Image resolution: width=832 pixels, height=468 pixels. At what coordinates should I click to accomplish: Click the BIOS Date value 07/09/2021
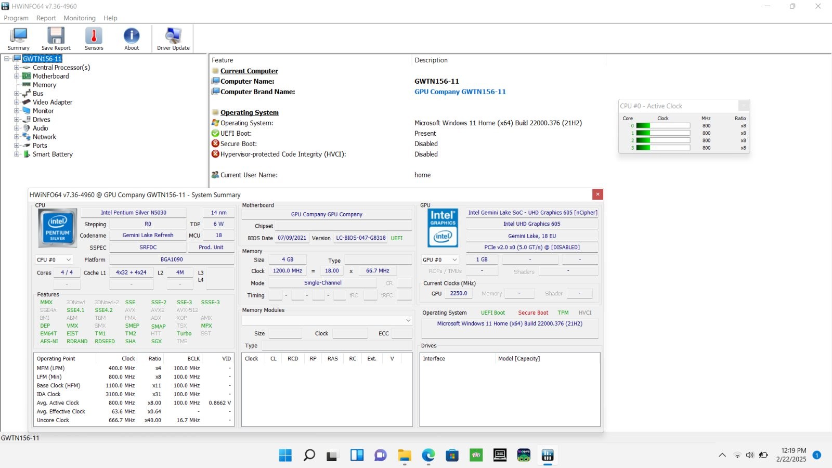[x=292, y=238]
